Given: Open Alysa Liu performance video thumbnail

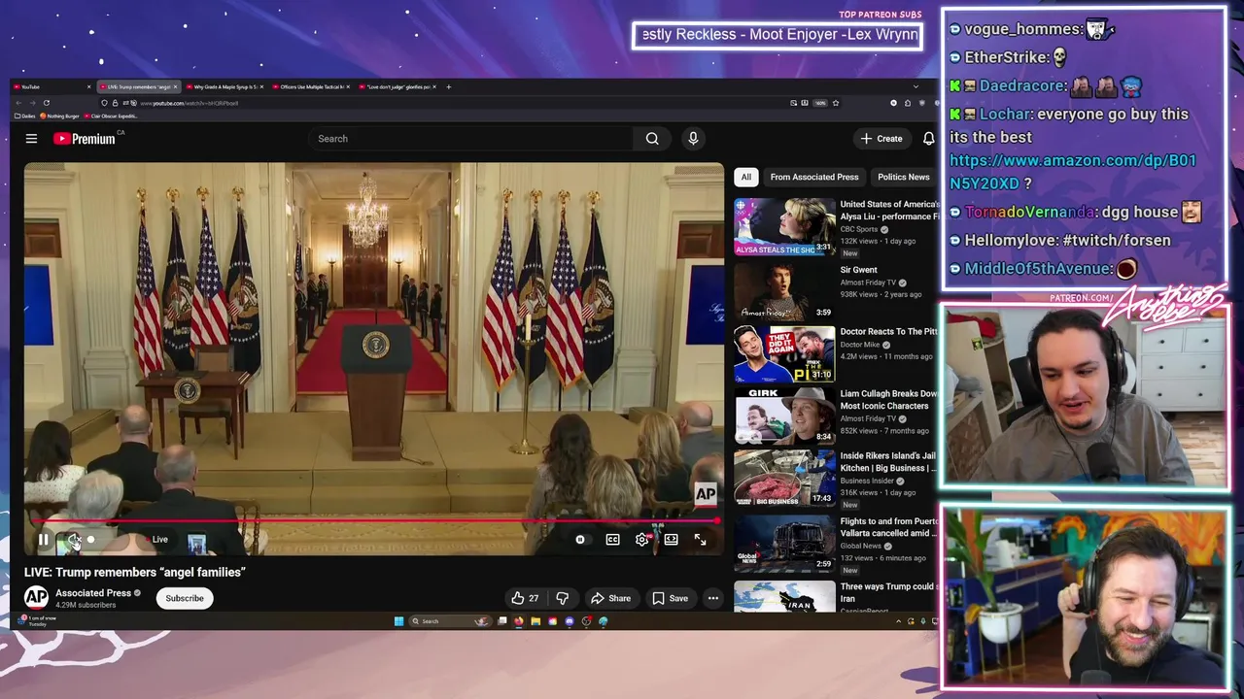Looking at the screenshot, I should click(784, 226).
